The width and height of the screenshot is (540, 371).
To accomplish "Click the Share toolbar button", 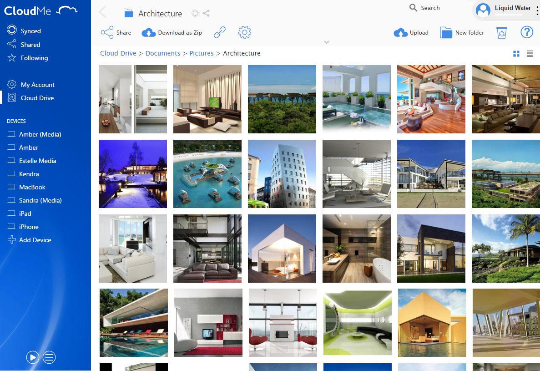I will [116, 32].
